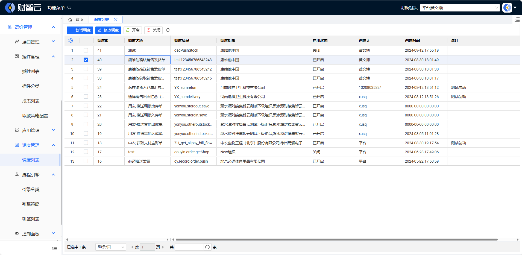The height and width of the screenshot is (255, 522).
Task: Collapse the sidebar using the bottom menu icon
Action: tap(54, 248)
